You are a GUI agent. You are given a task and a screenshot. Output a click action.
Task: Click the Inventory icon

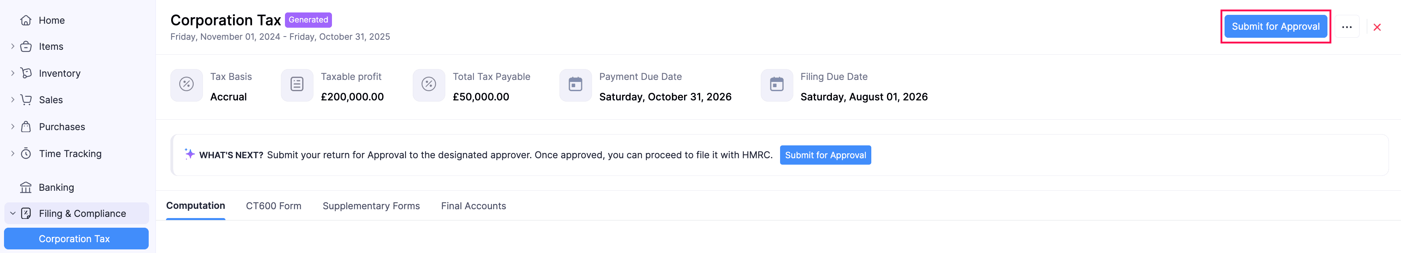point(27,73)
